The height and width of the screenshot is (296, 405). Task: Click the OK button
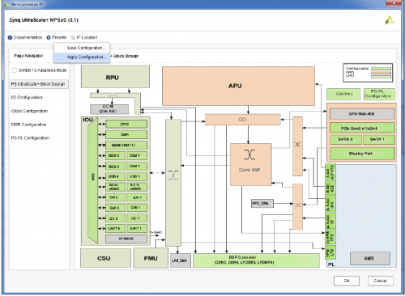(347, 281)
